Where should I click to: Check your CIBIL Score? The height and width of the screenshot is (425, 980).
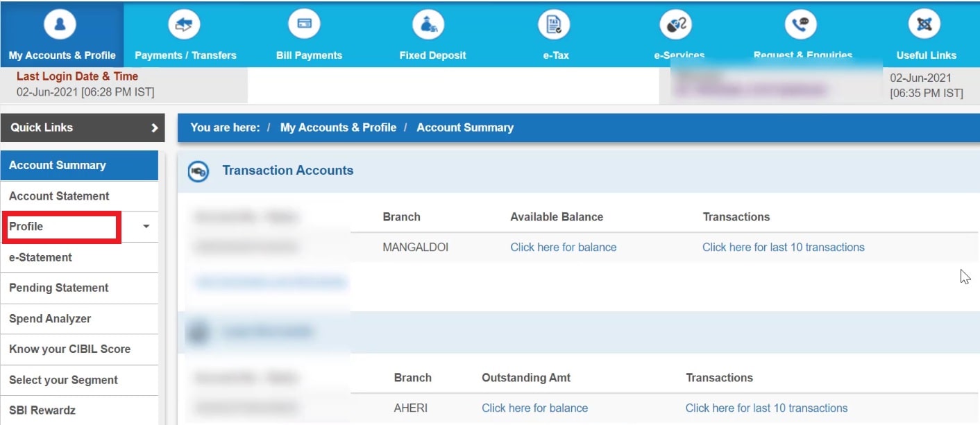(69, 349)
